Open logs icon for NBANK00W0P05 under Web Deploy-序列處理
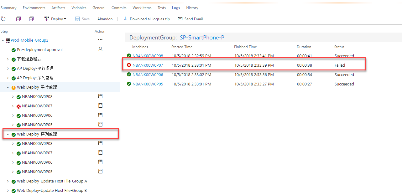 100,171
